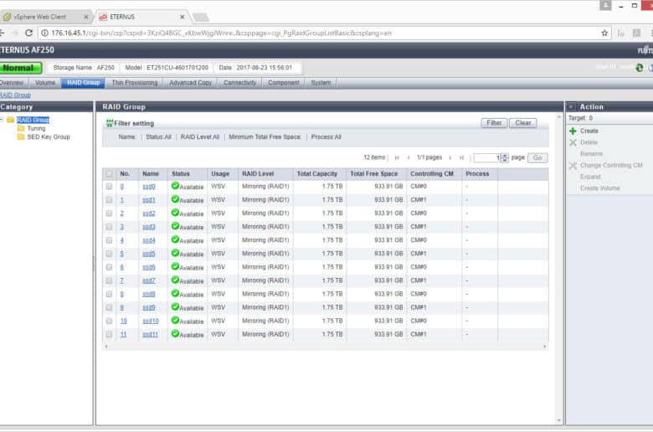Check the box for RAID group ssd3
653x432 pixels.
109,227
